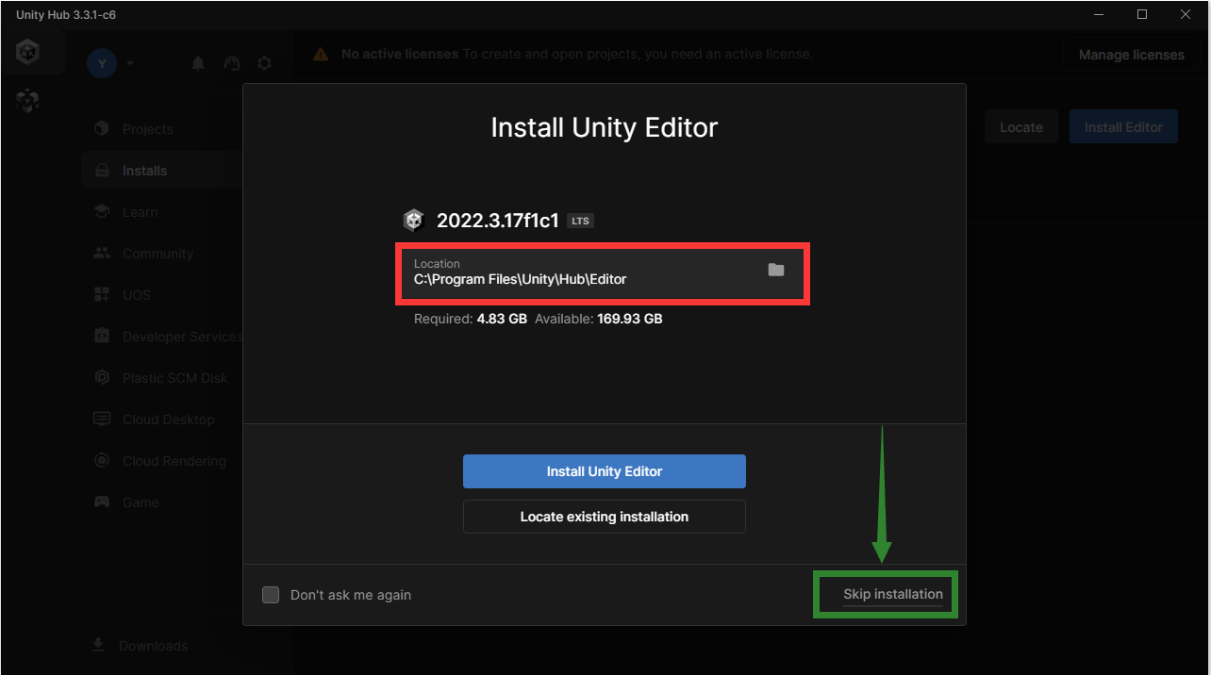
Task: Click the Unity Hub logo in the upper-left rail
Action: coord(28,54)
